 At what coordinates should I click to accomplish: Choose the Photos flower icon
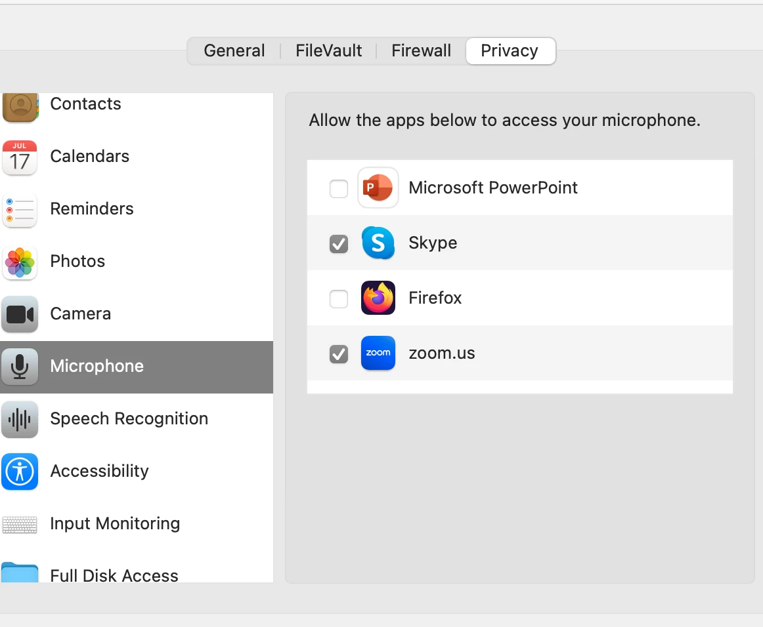[20, 262]
